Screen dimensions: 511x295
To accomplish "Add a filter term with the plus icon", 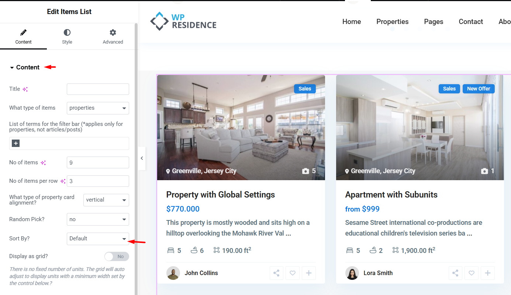I will 15,143.
